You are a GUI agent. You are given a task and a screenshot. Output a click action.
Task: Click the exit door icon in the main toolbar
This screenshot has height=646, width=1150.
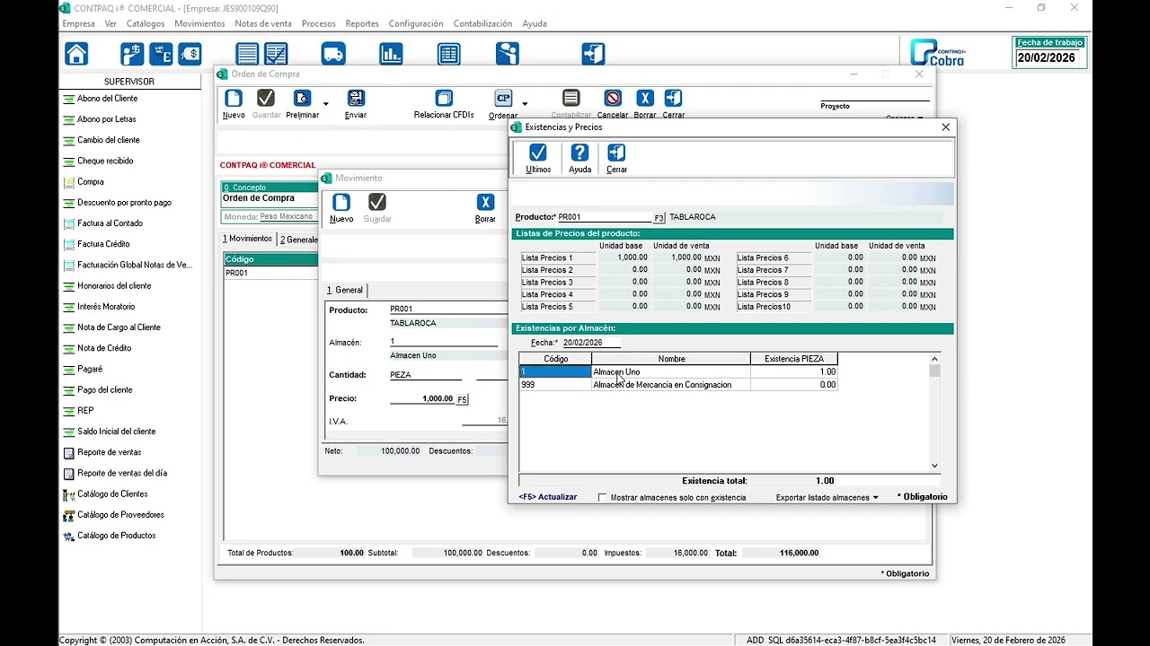pyautogui.click(x=593, y=54)
